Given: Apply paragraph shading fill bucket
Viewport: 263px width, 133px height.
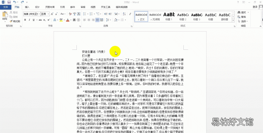Looking at the screenshot, I should [x=116, y=20].
